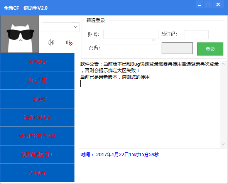Click the announcement scrollbar up arrow
This screenshot has height=184, width=228.
point(223,64)
